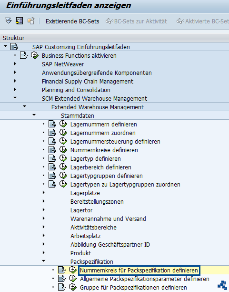Click BC-Sets zur Aktivität button
This screenshot has height=292, width=229.
tap(136, 21)
